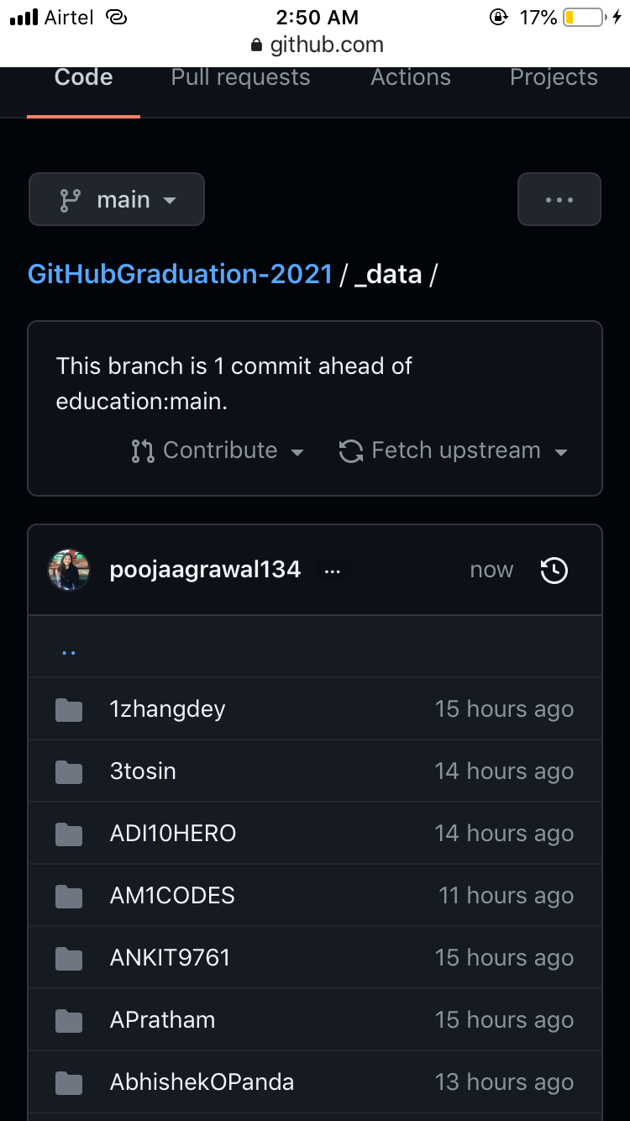This screenshot has width=630, height=1121.
Task: Select the Projects tab
Action: (x=554, y=76)
